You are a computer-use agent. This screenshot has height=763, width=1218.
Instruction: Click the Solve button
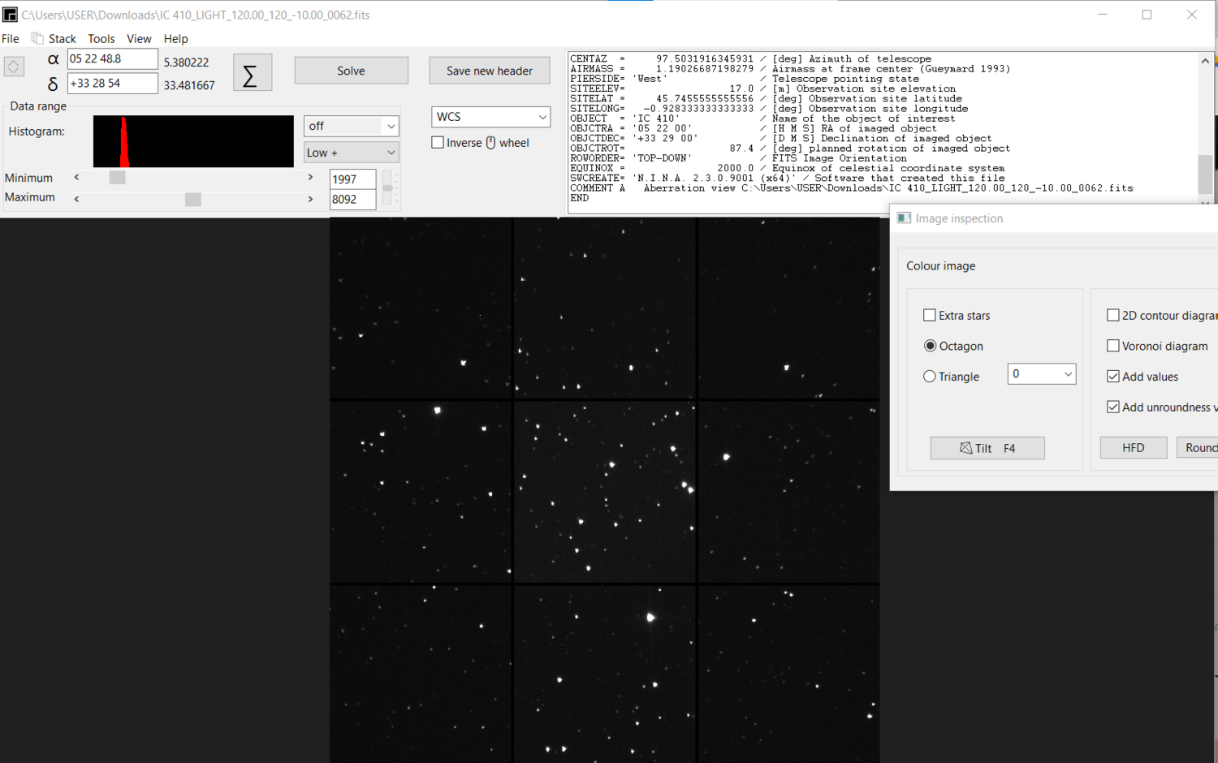351,71
